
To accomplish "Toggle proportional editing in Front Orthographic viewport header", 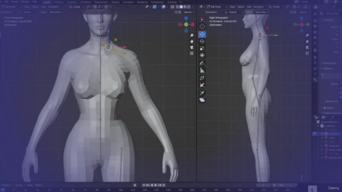I will click(x=106, y=7).
